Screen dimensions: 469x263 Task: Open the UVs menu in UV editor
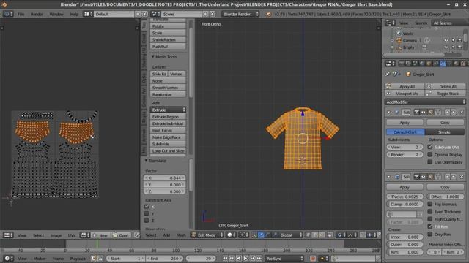(x=72, y=235)
